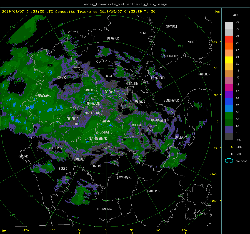Click the SHIVAMOGGA city label

click(x=104, y=209)
